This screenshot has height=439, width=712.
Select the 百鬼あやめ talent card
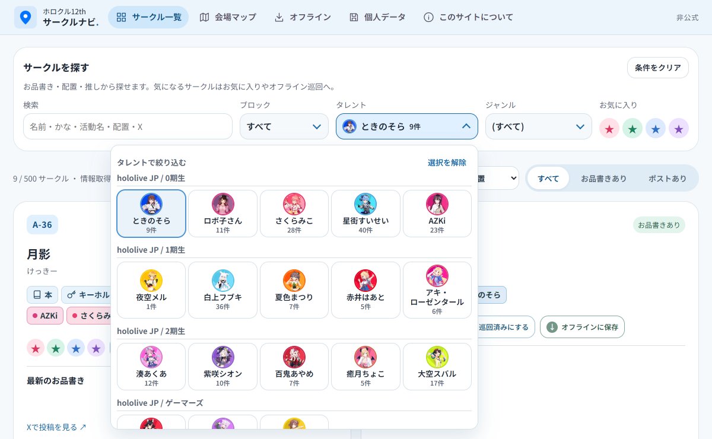pos(294,367)
